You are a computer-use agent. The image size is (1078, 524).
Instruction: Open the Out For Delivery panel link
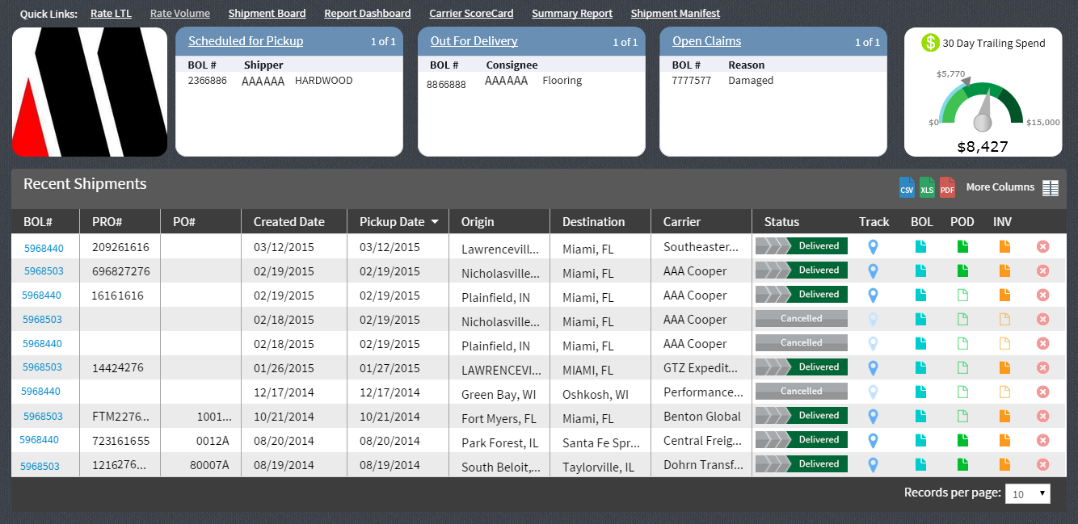[x=474, y=41]
